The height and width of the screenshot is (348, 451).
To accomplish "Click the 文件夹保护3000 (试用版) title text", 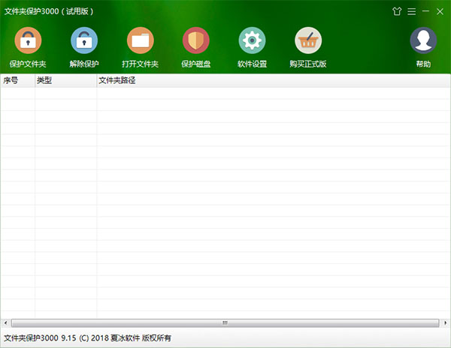I will tap(47, 12).
